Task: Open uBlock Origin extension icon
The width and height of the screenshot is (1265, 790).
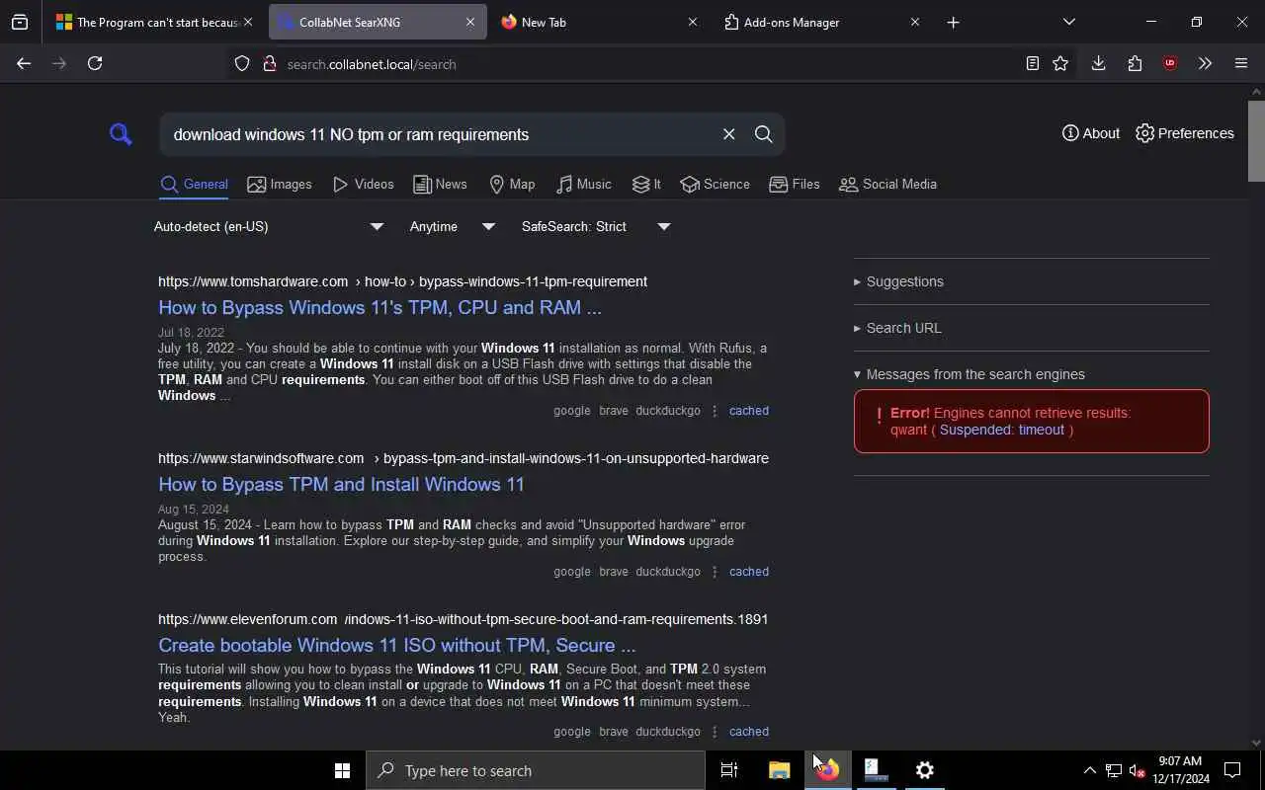Action: [x=1170, y=63]
